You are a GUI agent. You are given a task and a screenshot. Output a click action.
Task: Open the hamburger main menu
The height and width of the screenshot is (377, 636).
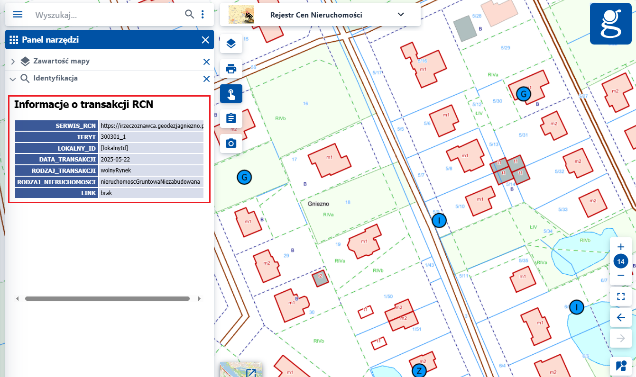point(18,14)
